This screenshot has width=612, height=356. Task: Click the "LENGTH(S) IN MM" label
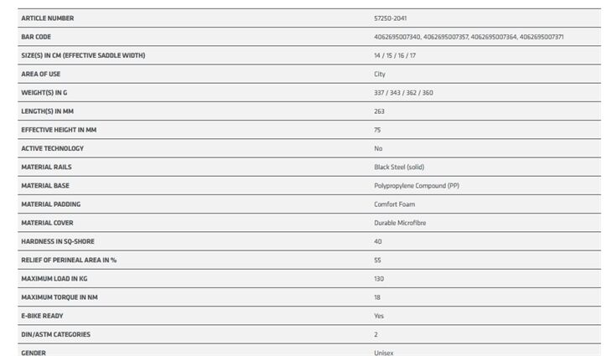pyautogui.click(x=47, y=111)
